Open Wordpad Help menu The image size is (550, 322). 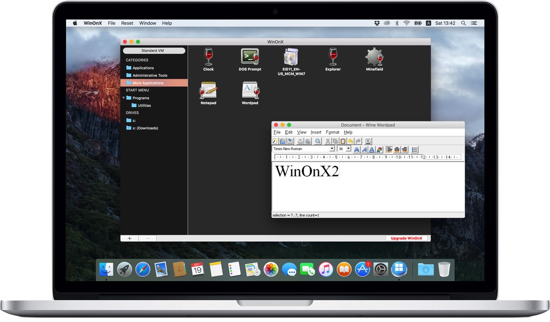click(x=348, y=132)
